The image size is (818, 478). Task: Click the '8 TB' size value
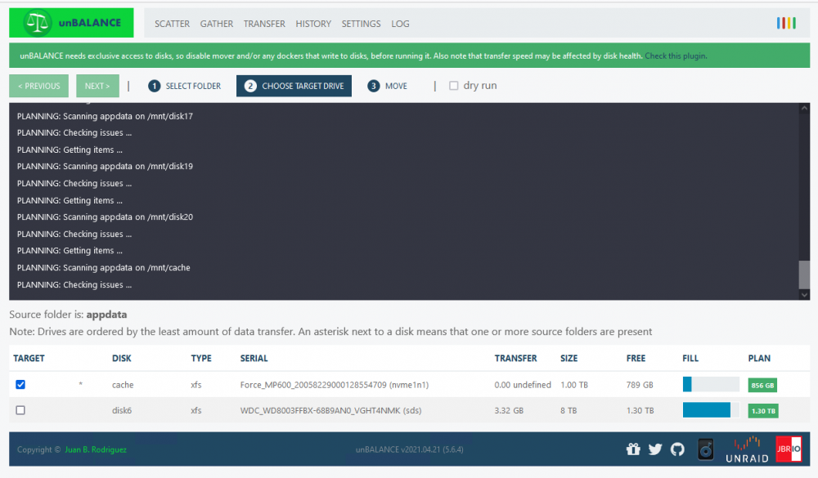(569, 410)
